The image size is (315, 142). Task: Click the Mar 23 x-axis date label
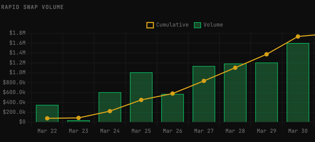tap(79, 131)
